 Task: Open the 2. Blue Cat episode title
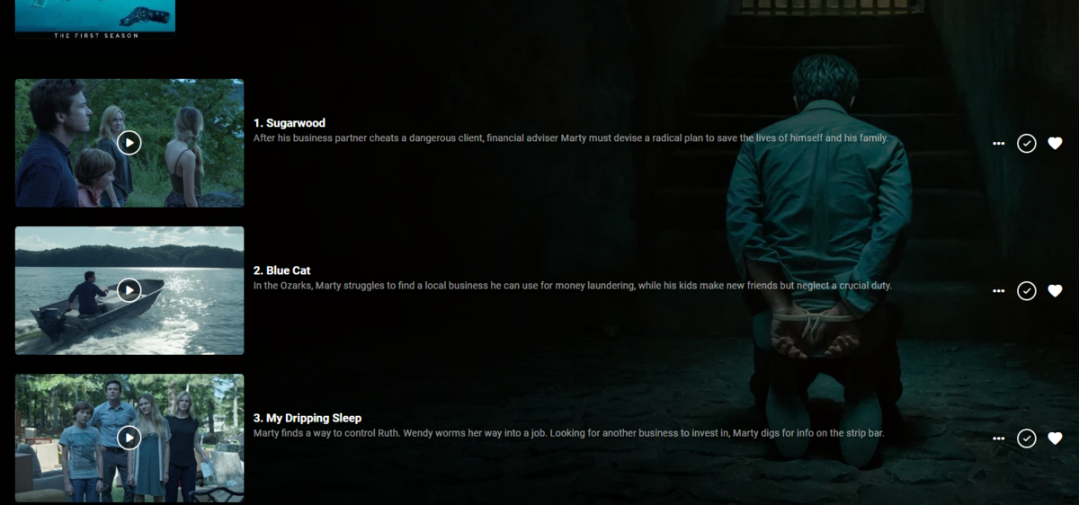282,270
